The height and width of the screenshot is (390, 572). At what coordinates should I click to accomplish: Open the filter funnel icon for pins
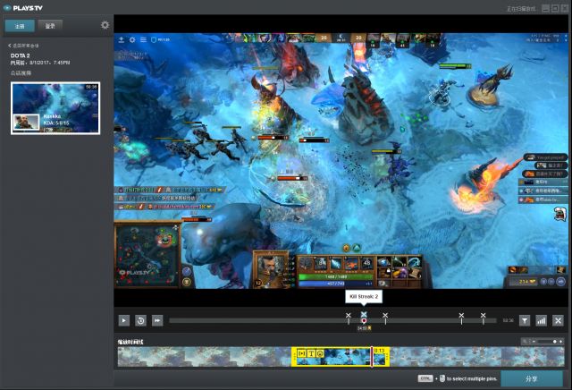525,320
